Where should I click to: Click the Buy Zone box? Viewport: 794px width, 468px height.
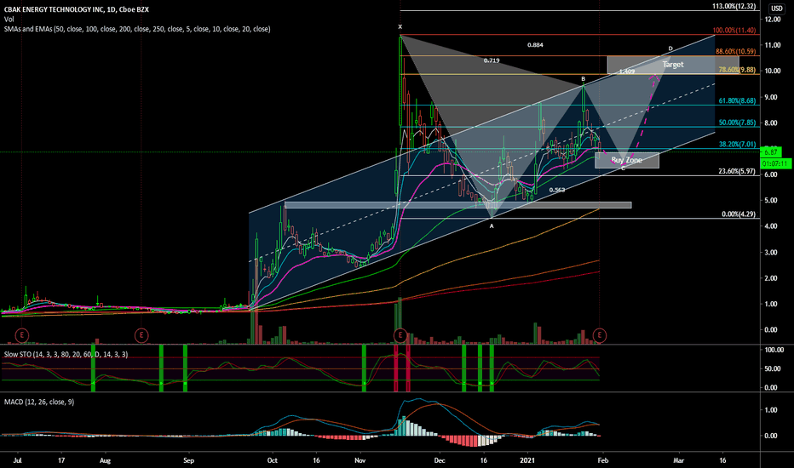click(x=627, y=160)
